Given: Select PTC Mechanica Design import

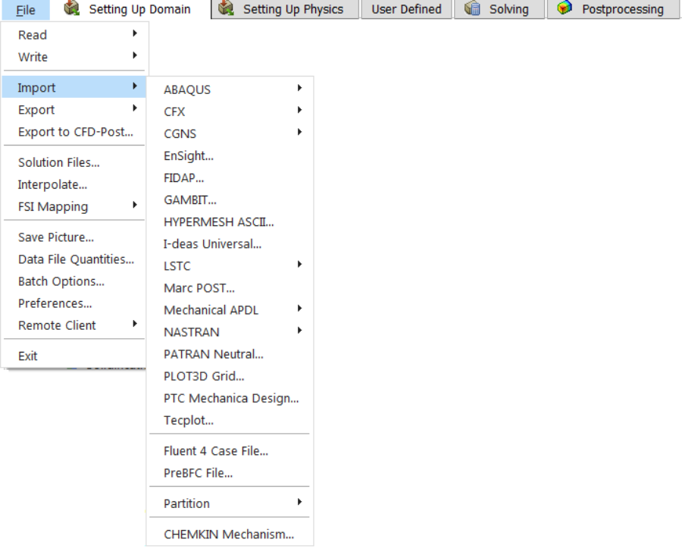Looking at the screenshot, I should (x=230, y=398).
